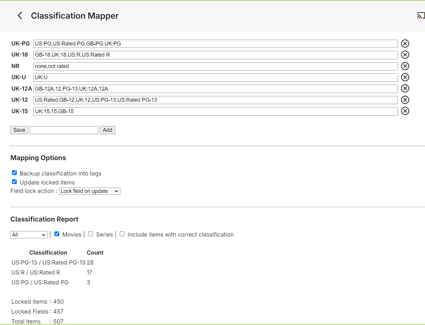The height and width of the screenshot is (325, 425).
Task: Remove the UK-PG classification mapping
Action: click(x=405, y=43)
